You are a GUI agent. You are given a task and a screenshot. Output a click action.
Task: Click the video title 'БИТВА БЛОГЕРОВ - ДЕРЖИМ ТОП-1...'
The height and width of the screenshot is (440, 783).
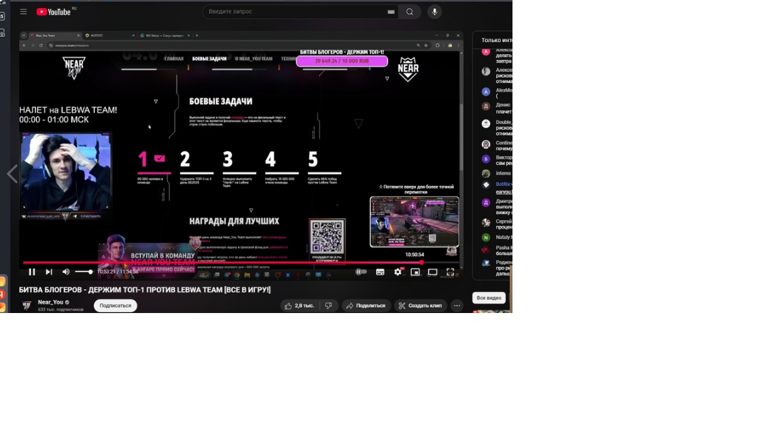coord(145,290)
